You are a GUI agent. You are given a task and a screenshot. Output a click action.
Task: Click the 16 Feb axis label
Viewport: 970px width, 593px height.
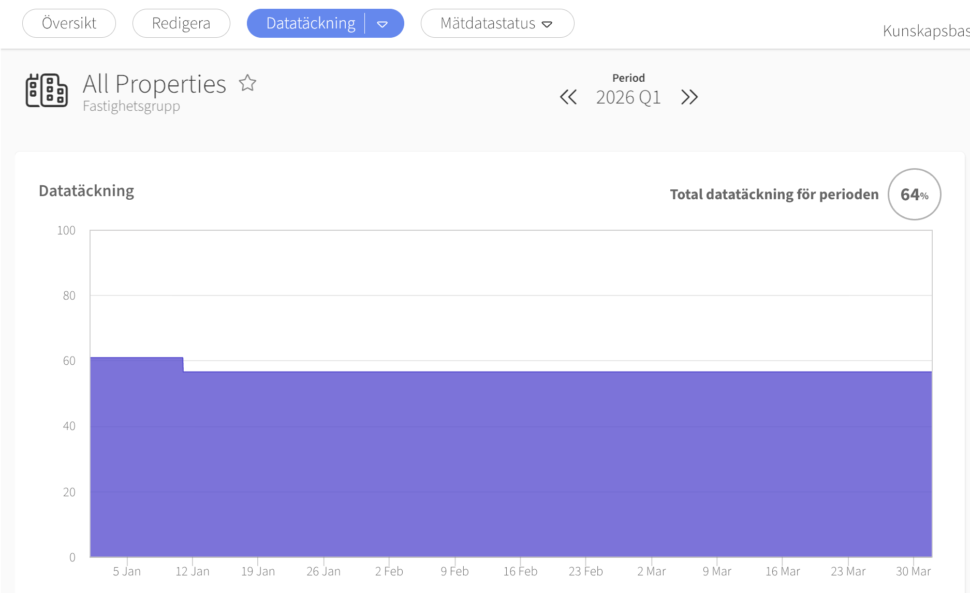pos(520,571)
